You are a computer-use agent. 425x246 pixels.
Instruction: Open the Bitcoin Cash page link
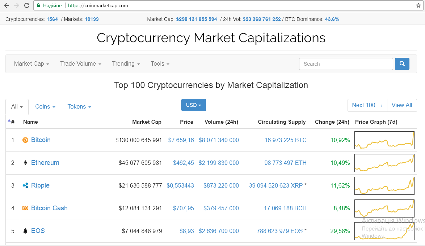(x=49, y=208)
